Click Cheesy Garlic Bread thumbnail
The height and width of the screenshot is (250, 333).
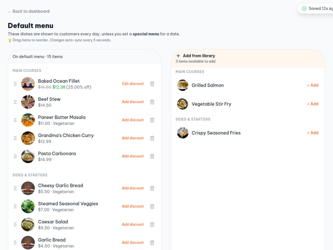[28, 188]
